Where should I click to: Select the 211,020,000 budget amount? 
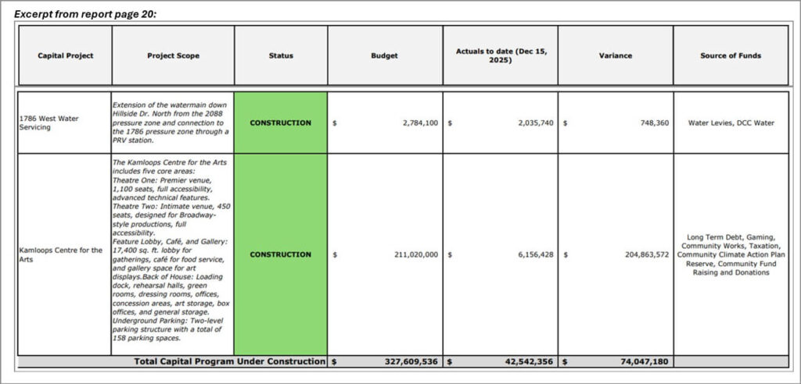point(407,254)
